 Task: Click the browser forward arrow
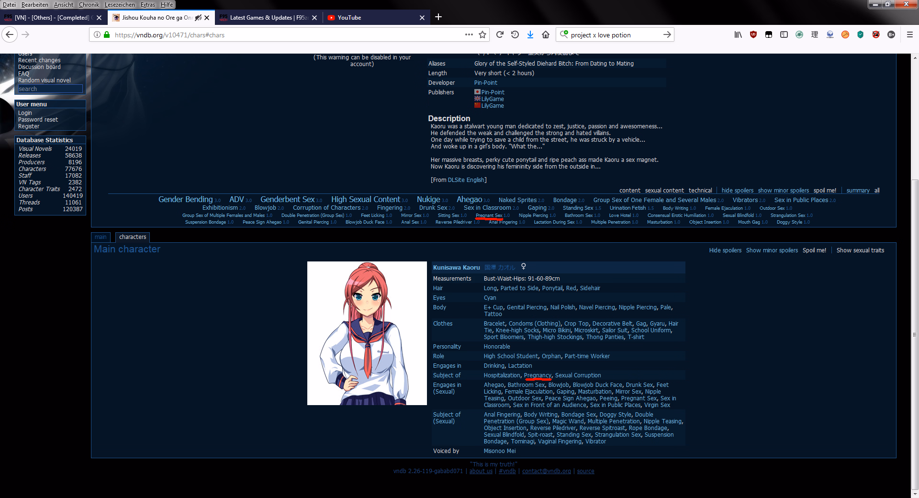25,34
